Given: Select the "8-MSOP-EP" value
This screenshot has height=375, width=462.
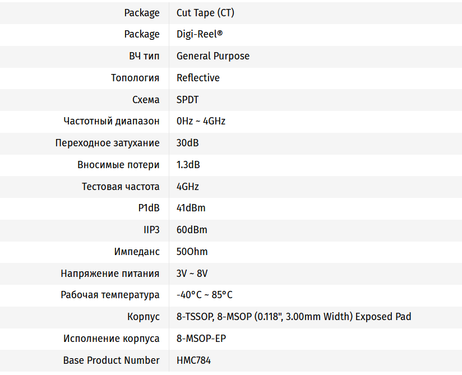Looking at the screenshot, I should pyautogui.click(x=201, y=339).
